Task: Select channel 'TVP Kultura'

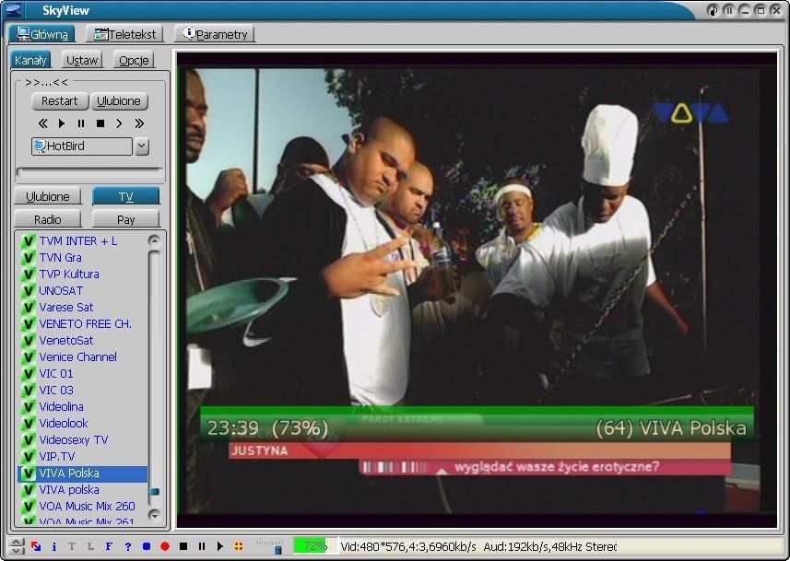Action: click(69, 274)
